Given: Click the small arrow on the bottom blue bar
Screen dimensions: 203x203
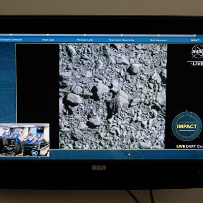Looking at the screenshot, I should 129,154.
